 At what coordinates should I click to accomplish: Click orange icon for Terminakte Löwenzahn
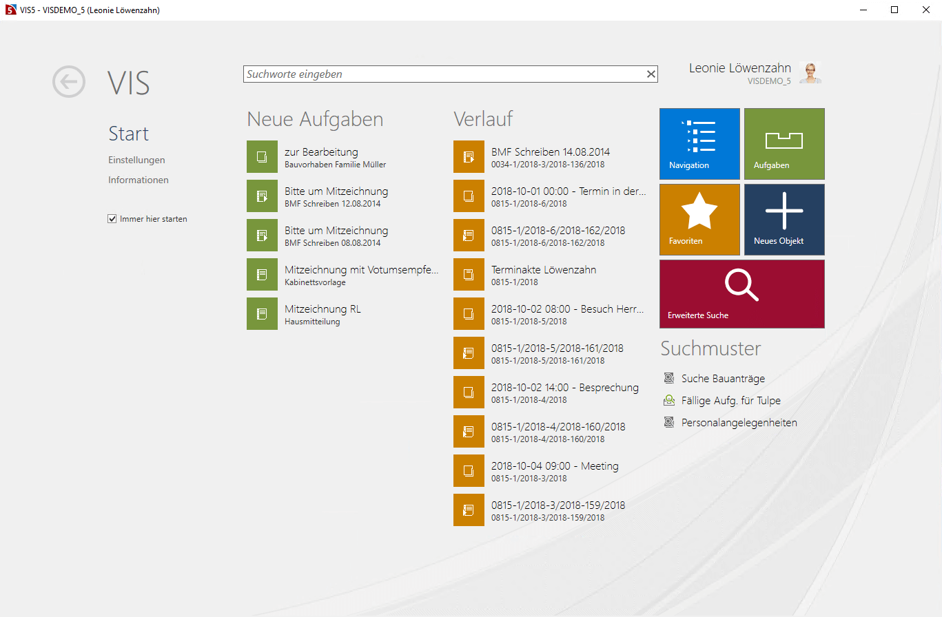coord(469,274)
